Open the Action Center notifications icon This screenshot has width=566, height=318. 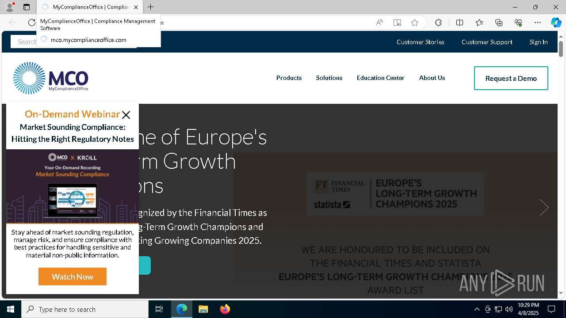coord(551,309)
